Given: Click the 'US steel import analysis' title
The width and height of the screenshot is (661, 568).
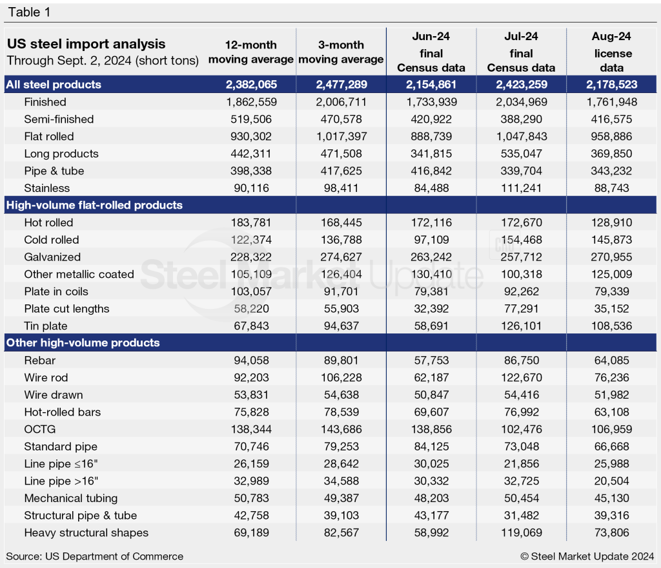Looking at the screenshot, I should point(86,45).
